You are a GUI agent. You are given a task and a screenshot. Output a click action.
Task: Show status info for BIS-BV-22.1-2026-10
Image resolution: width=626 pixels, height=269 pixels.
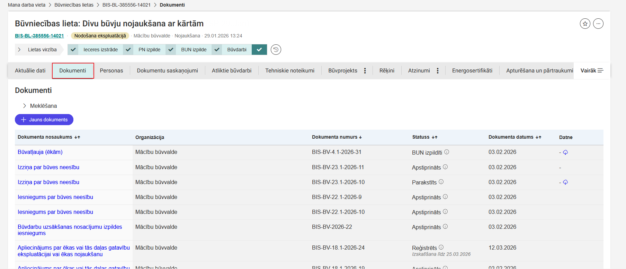(x=445, y=211)
